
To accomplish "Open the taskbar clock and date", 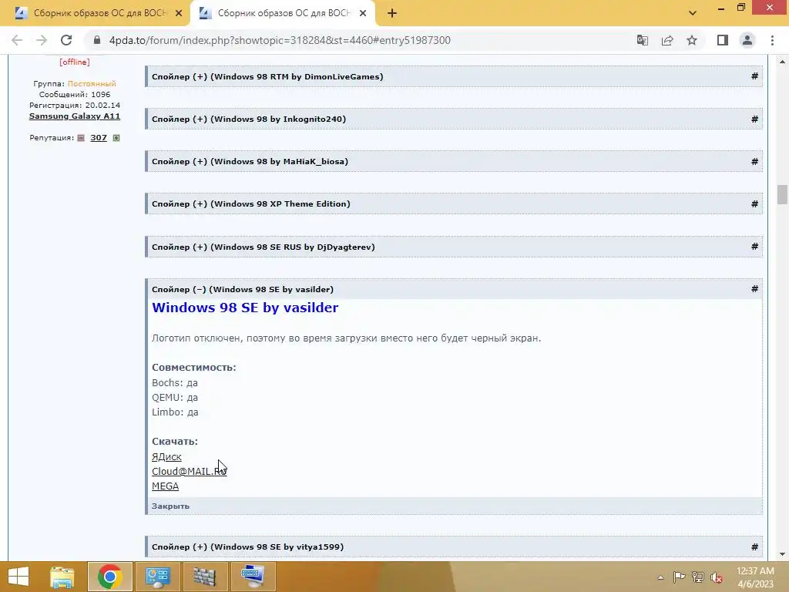I will click(x=755, y=577).
